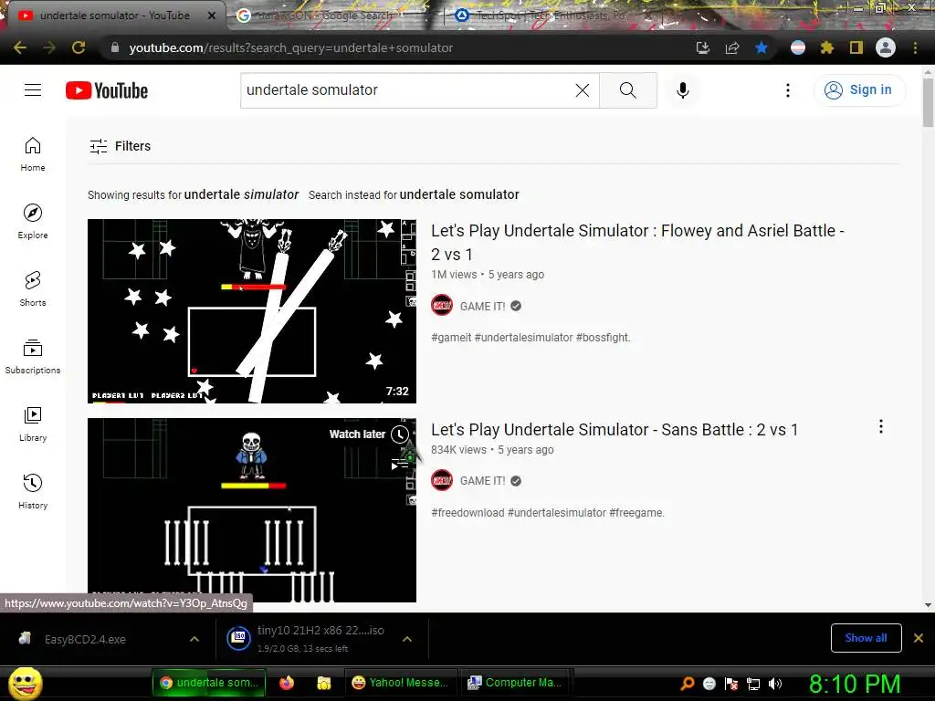Click the Sign in button

coord(859,90)
